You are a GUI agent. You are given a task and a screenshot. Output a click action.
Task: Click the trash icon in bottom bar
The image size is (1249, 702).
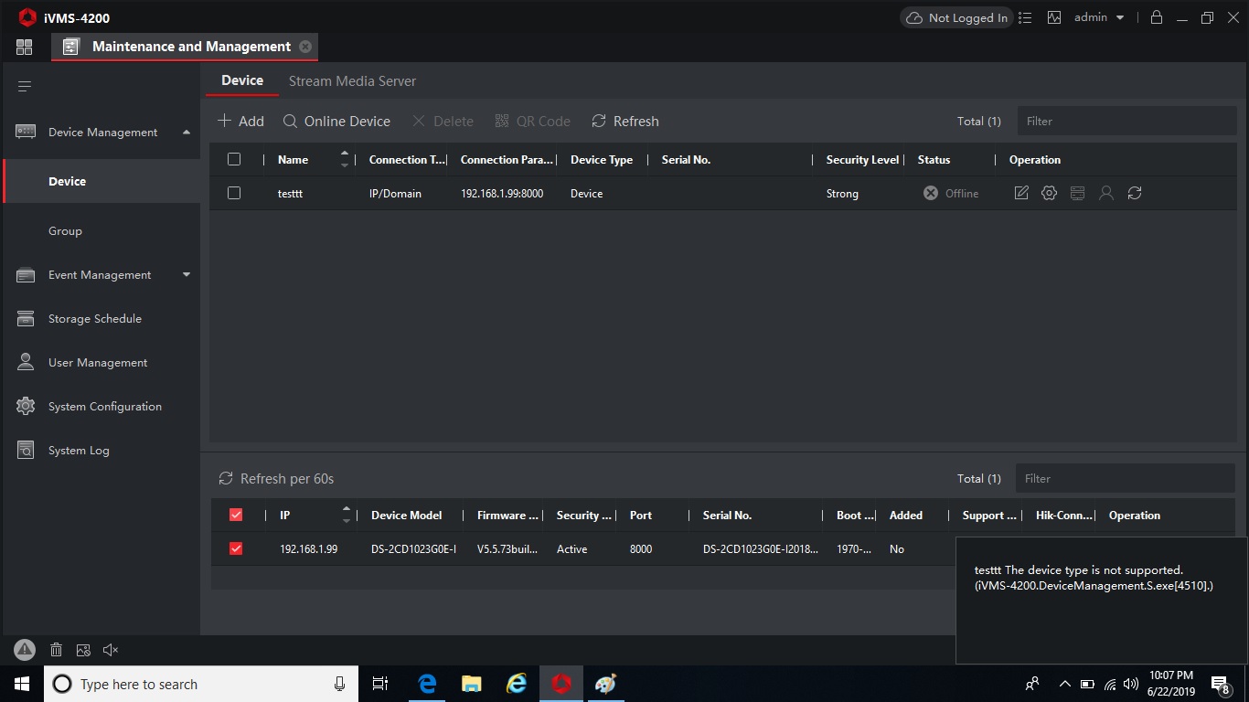coord(56,650)
